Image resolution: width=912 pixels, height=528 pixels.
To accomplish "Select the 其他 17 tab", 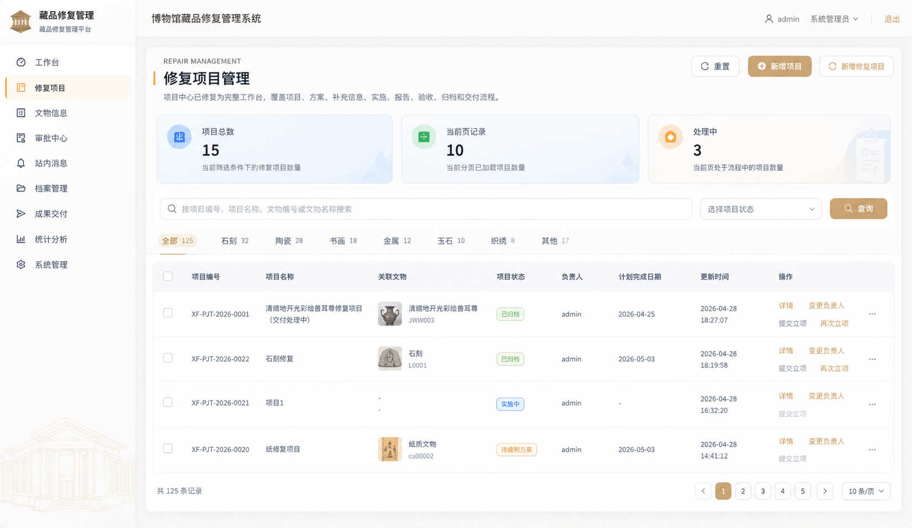I will click(x=555, y=241).
